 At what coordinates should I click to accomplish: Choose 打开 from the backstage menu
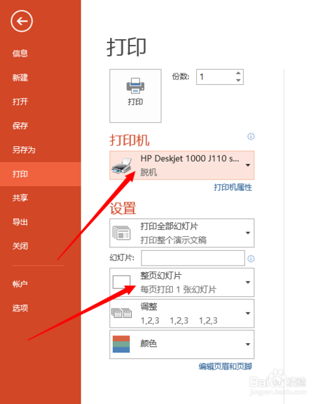20,102
